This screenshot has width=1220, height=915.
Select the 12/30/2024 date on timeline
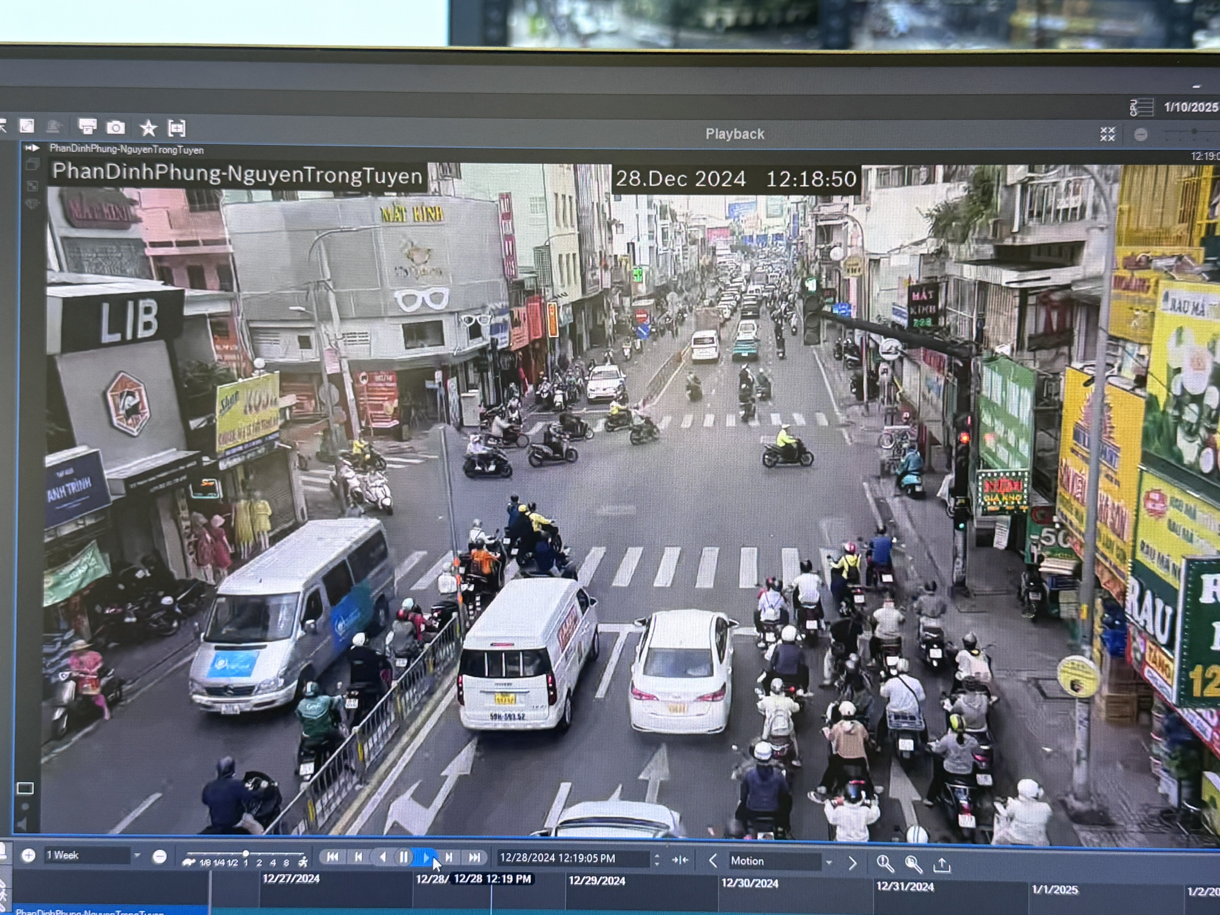pos(750,883)
